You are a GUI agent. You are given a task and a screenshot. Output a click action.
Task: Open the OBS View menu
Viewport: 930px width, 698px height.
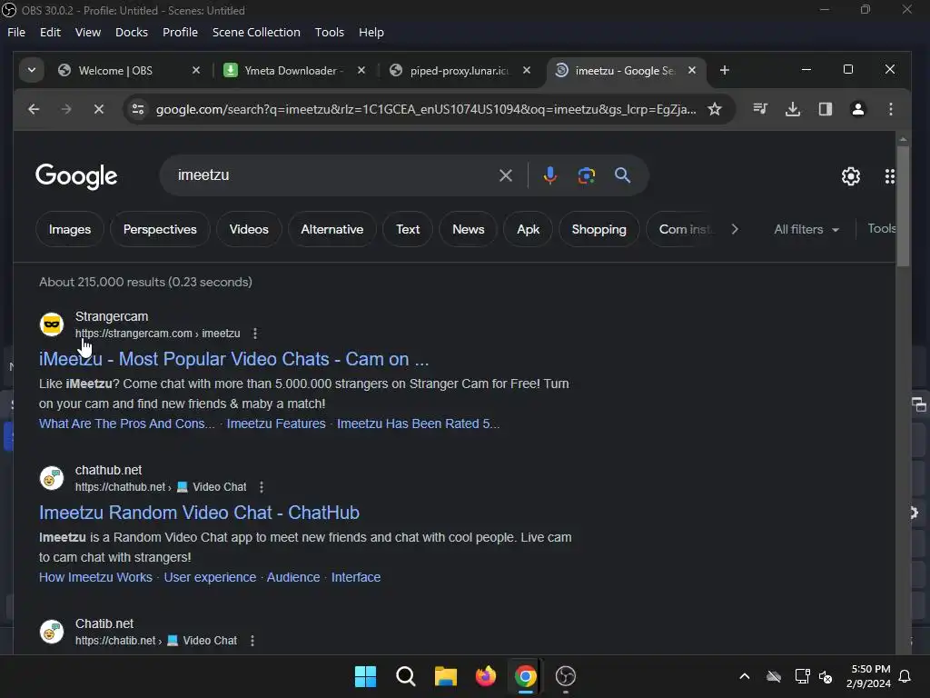pos(88,32)
